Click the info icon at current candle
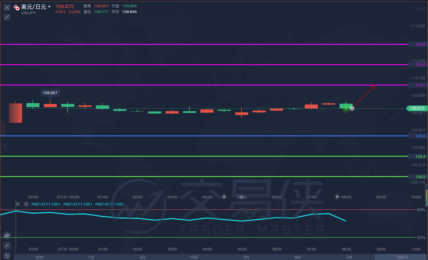 point(352,109)
